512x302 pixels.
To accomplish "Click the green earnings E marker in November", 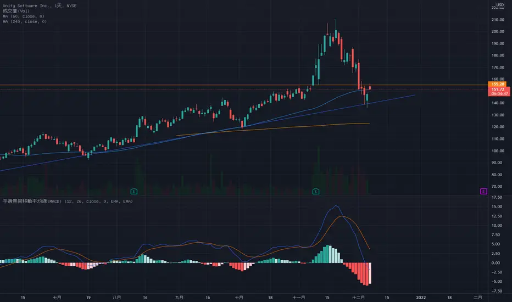I will point(316,191).
